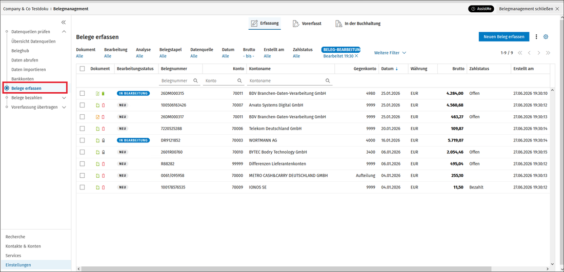Viewport: 564px width, 272px height.
Task: Switch to the In der Buchhaltung tab
Action: click(358, 24)
